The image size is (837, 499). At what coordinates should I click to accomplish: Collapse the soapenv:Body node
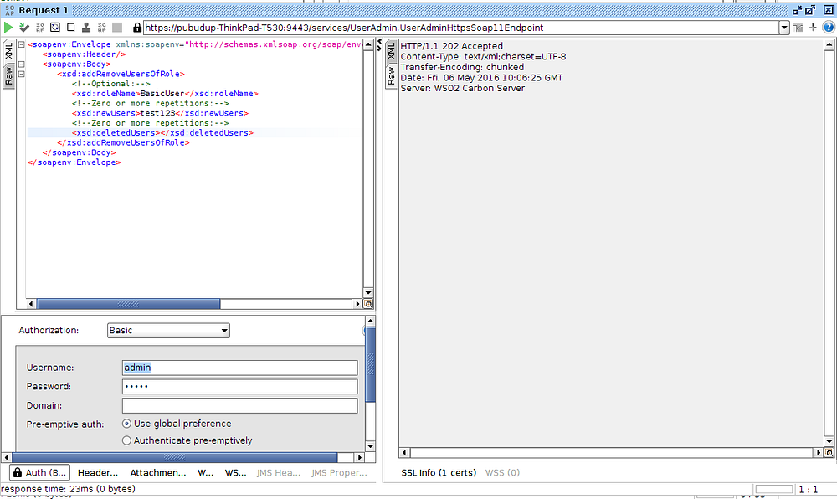[22, 64]
